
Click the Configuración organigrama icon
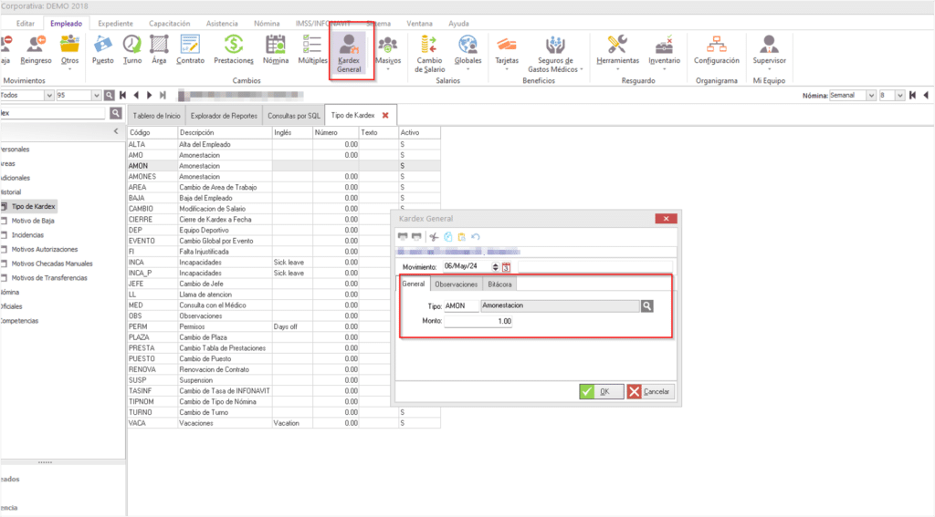pyautogui.click(x=716, y=49)
